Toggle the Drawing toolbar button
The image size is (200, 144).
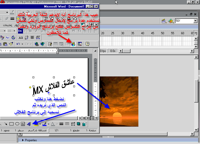pyautogui.click(x=73, y=44)
